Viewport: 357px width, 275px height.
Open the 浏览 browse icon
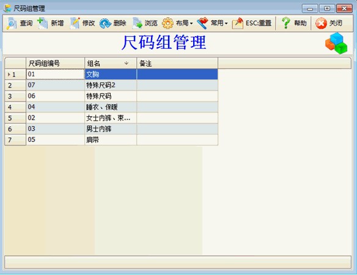(x=137, y=23)
